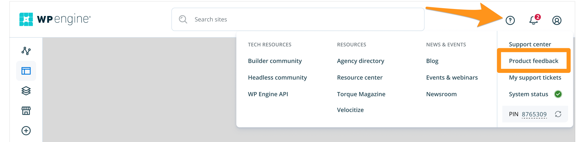Open the storefront sidebar icon
Screen dimensions: 578x142
tap(26, 111)
